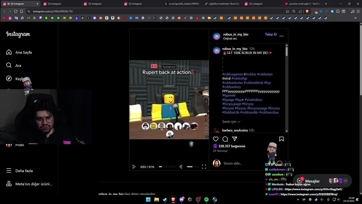This screenshot has height=204, width=362.
Task: Open the #robloxgames hashtag
Action: [x=232, y=74]
